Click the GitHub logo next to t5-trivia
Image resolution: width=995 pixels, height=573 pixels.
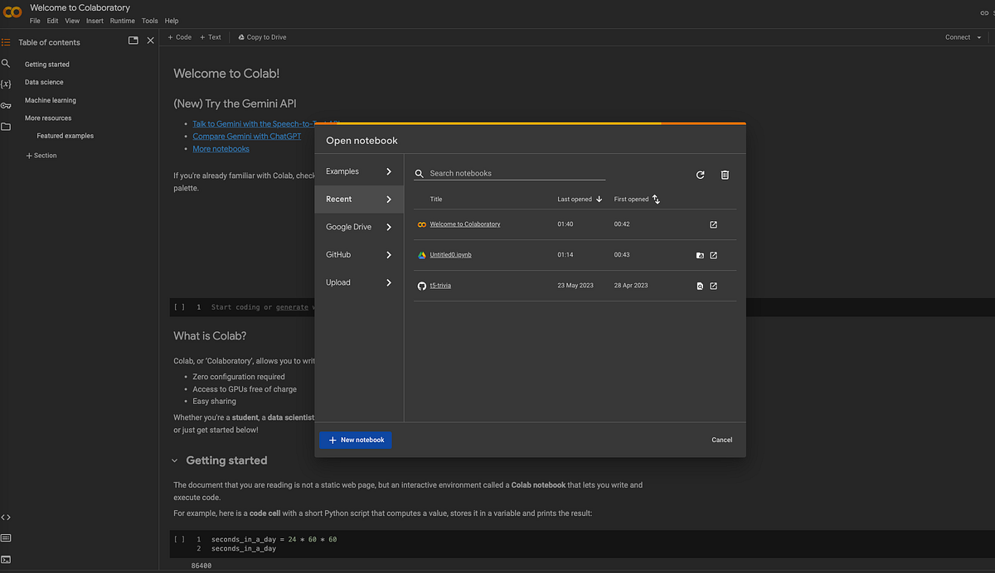click(x=422, y=286)
